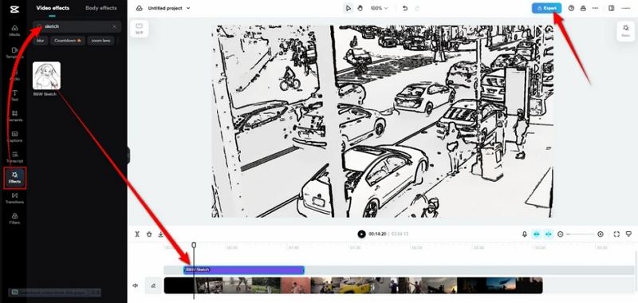
Task: Click the download icon in timeline toolbar
Action: (161, 234)
